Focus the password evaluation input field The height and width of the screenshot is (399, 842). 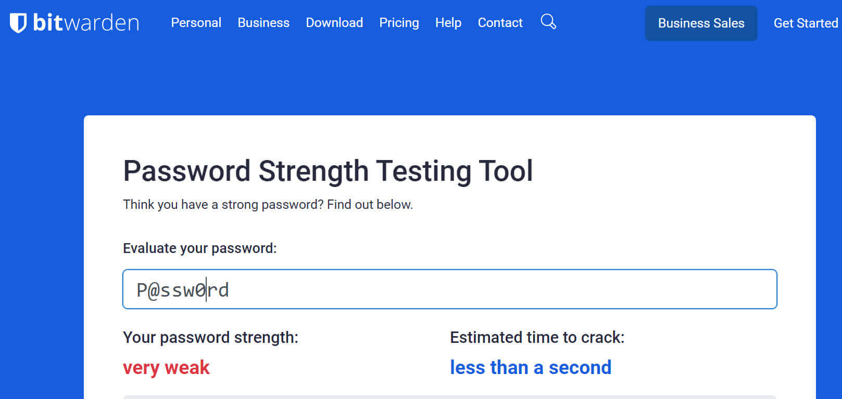450,289
